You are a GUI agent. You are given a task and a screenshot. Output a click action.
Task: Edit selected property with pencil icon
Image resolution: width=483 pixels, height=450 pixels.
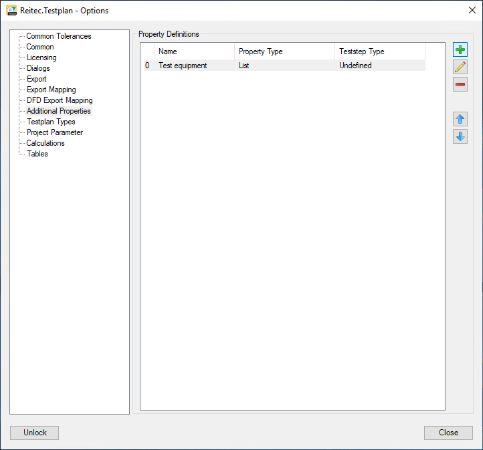460,68
